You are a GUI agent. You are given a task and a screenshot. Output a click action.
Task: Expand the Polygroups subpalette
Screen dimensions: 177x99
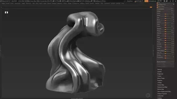[160, 74]
